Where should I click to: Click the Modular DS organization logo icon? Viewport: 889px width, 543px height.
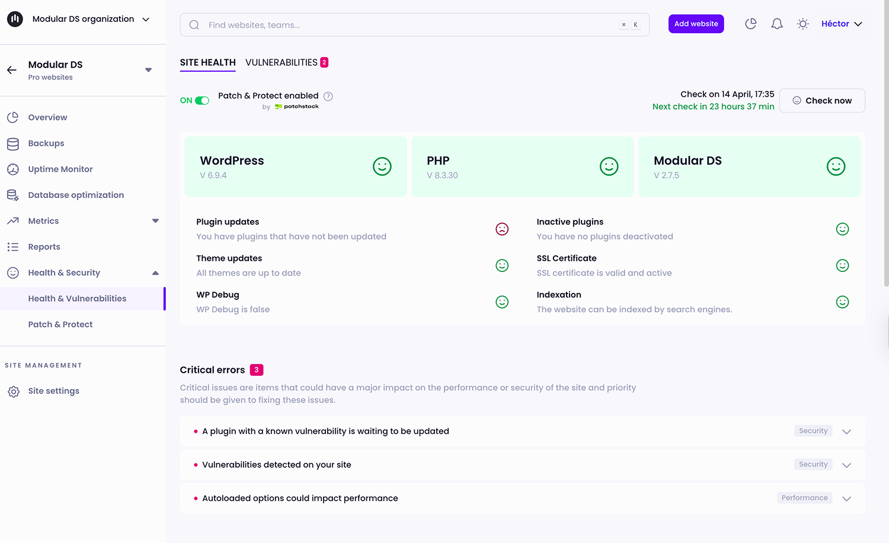pos(15,19)
